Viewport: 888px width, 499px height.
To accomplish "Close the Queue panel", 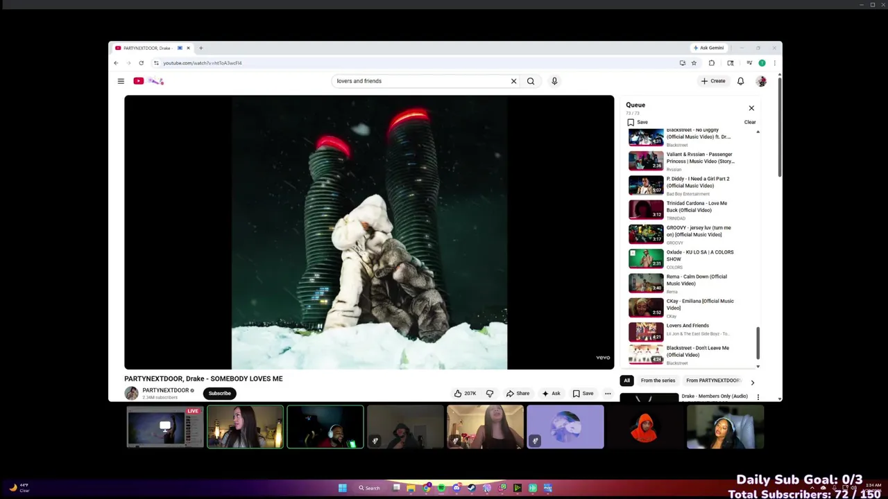I will [751, 108].
